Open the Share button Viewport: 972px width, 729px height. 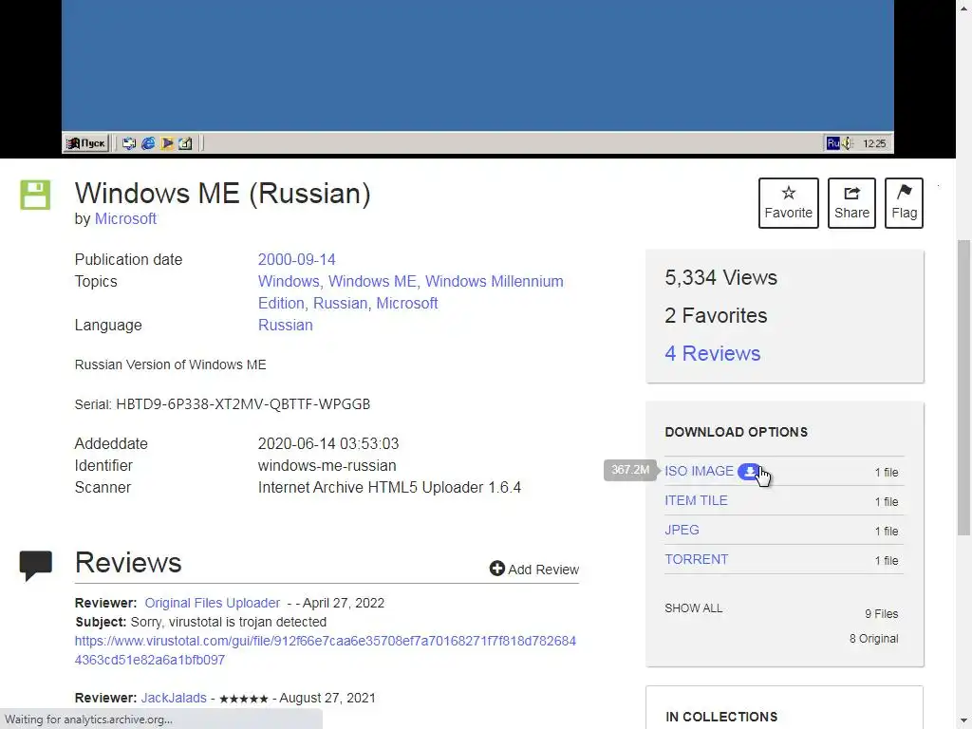click(x=851, y=203)
